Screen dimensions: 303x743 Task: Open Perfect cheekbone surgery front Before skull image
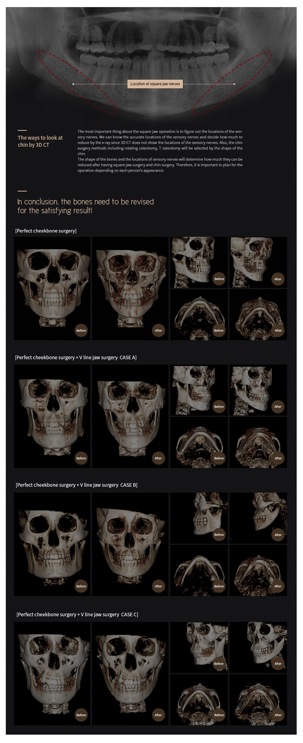pos(52,288)
